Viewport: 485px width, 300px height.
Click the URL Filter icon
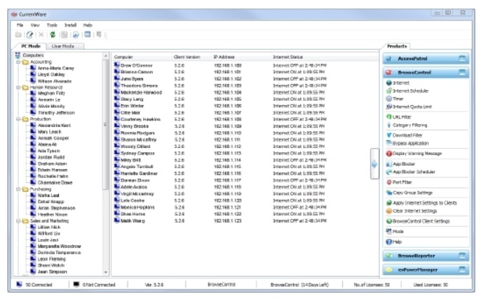389,117
